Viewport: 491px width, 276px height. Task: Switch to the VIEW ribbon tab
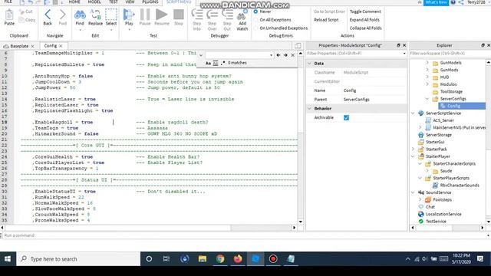[x=130, y=2]
